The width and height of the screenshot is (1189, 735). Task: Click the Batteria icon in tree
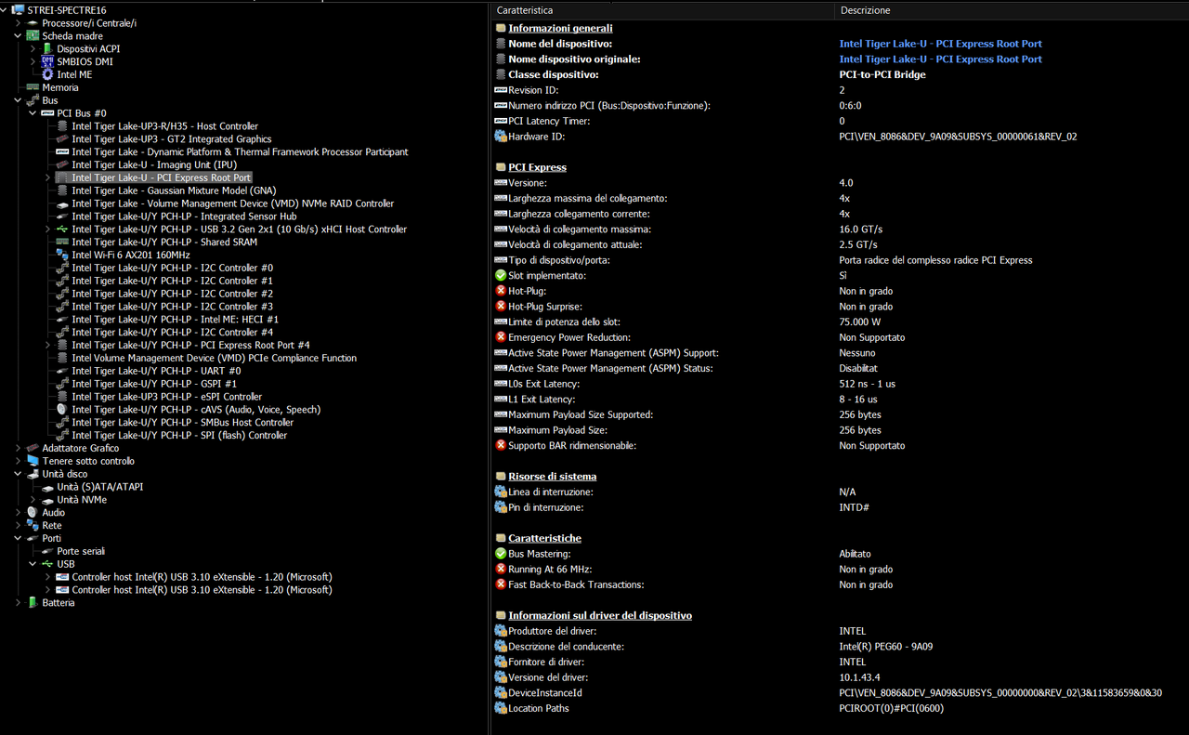click(x=33, y=602)
